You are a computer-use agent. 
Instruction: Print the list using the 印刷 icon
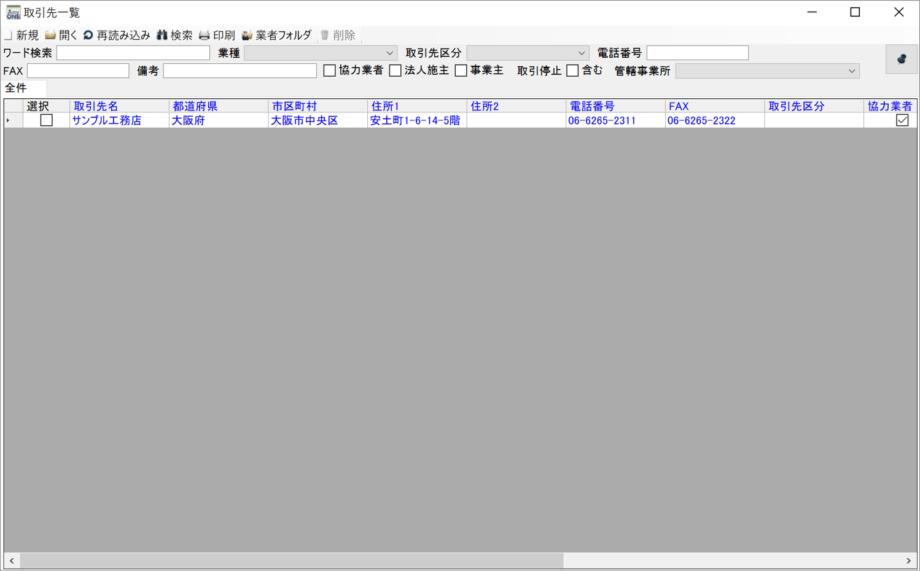point(205,36)
